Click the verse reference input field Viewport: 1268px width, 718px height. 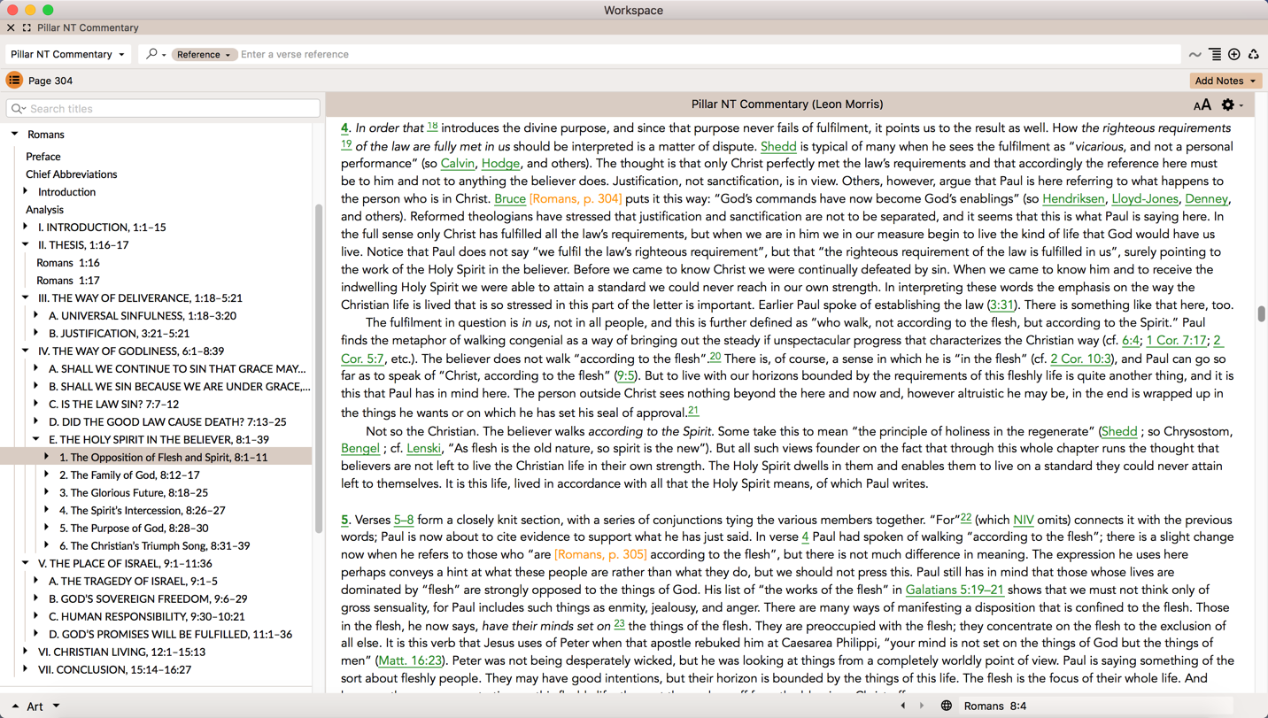click(708, 55)
